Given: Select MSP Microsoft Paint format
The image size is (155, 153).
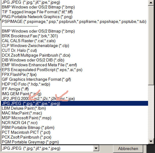Looking at the screenshot, I should click(74, 118).
